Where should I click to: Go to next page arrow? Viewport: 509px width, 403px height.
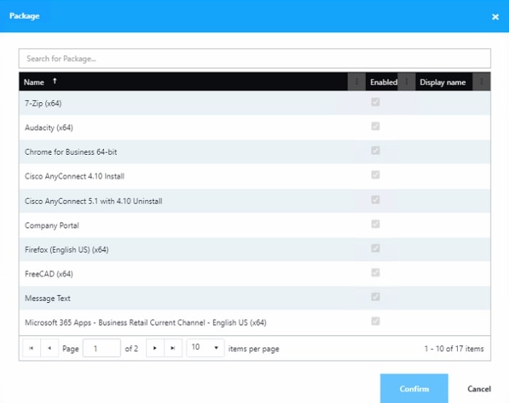(x=155, y=348)
